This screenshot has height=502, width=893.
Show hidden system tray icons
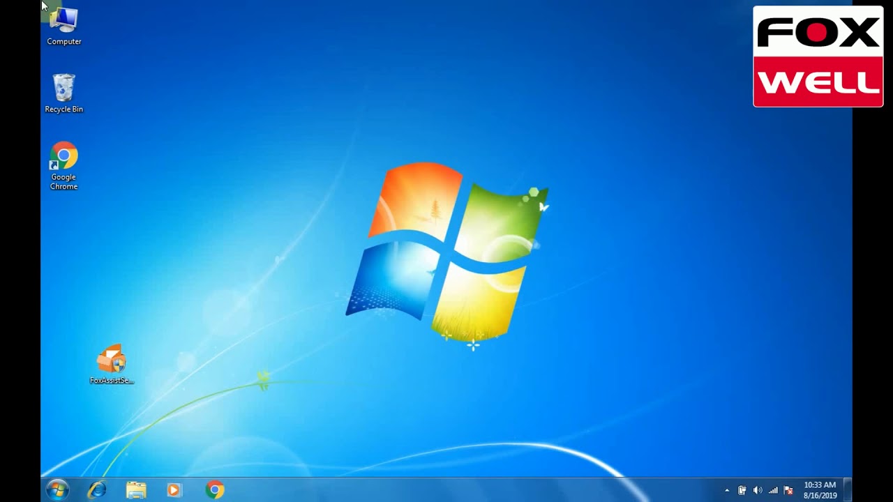point(727,490)
